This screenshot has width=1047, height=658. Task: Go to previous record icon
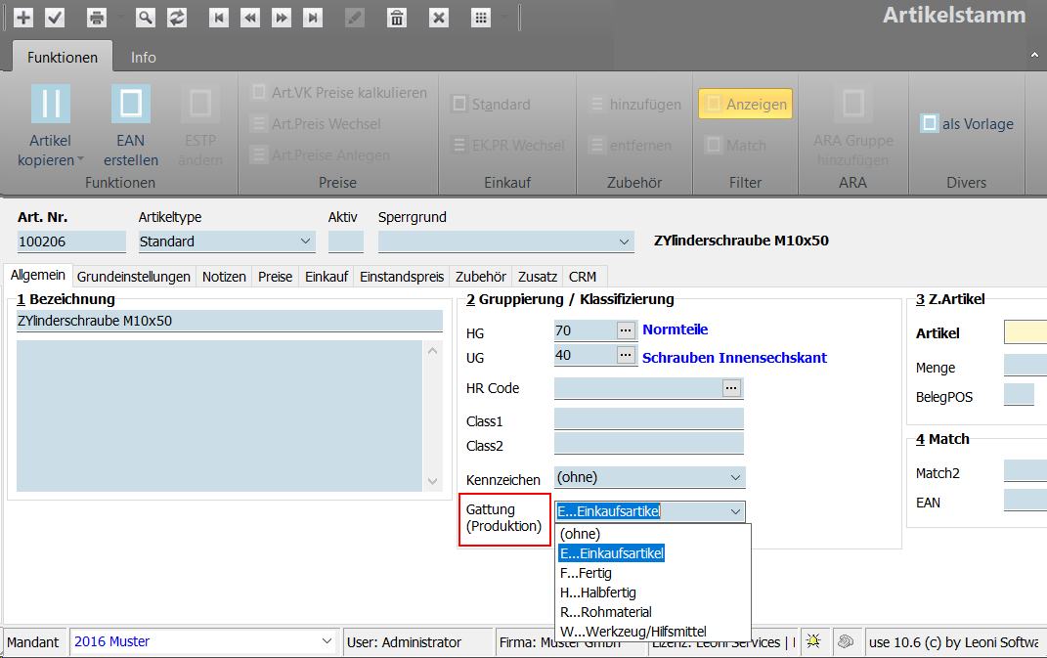[249, 18]
